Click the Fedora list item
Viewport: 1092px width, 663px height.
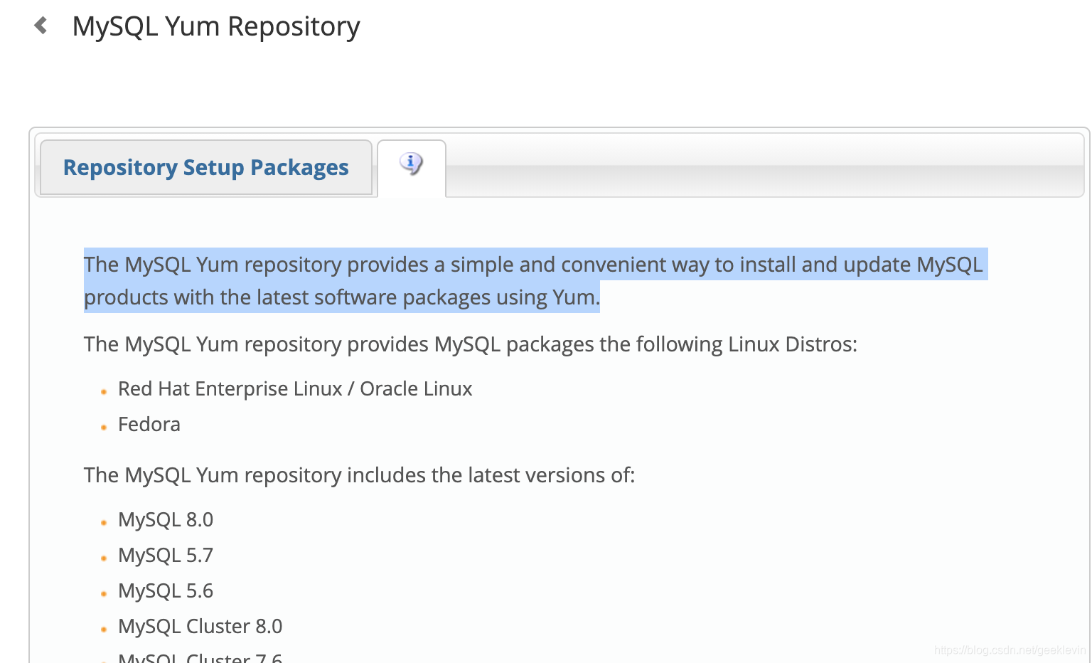coord(149,425)
